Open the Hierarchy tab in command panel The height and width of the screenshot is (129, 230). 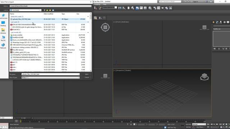[x=221, y=22]
